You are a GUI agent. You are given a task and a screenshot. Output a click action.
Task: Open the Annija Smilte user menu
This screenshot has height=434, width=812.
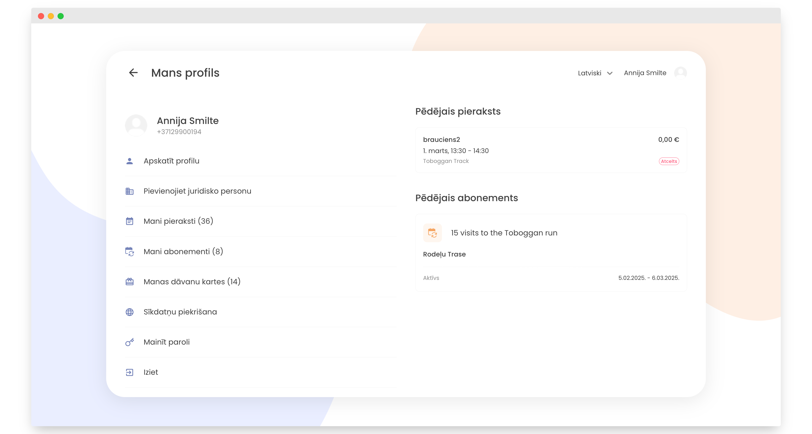coord(645,73)
